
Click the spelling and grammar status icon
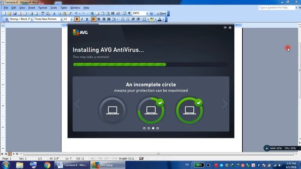(x=141, y=159)
